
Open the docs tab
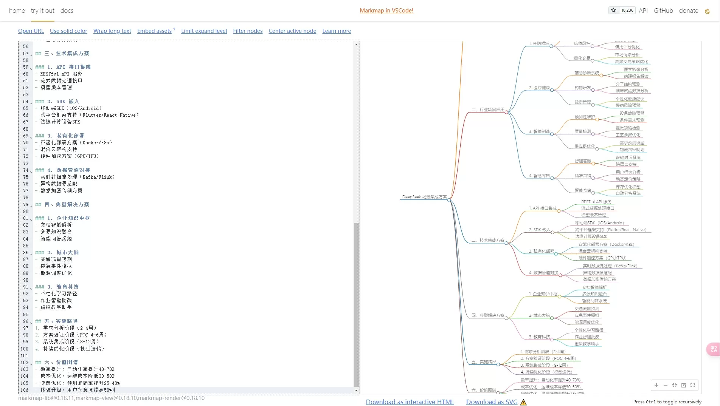[67, 11]
